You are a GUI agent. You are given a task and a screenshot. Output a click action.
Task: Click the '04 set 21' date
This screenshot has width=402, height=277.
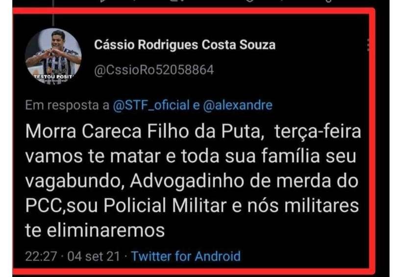click(x=94, y=256)
